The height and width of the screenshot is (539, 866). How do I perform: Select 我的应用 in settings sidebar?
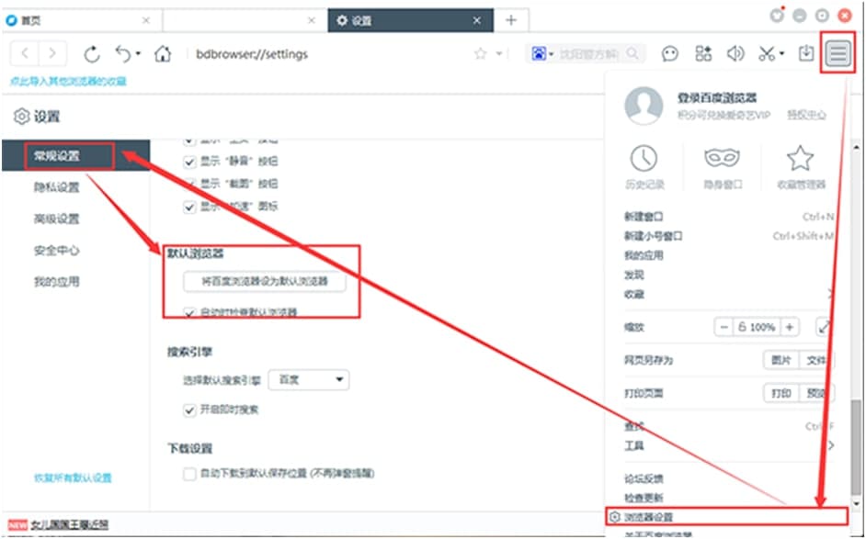[x=56, y=282]
